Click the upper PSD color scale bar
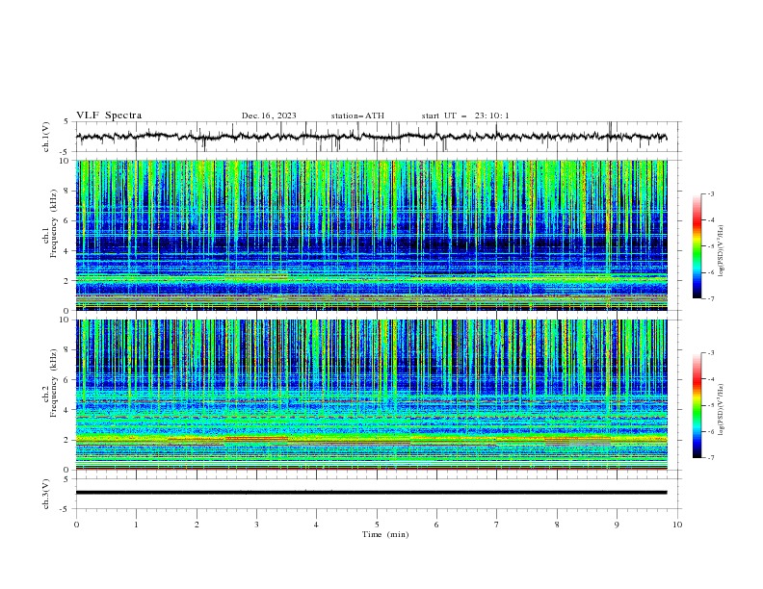The width and height of the screenshot is (763, 589). pyautogui.click(x=697, y=246)
